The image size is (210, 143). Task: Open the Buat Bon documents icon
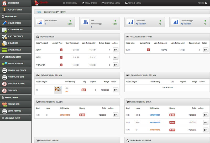click(4, 43)
